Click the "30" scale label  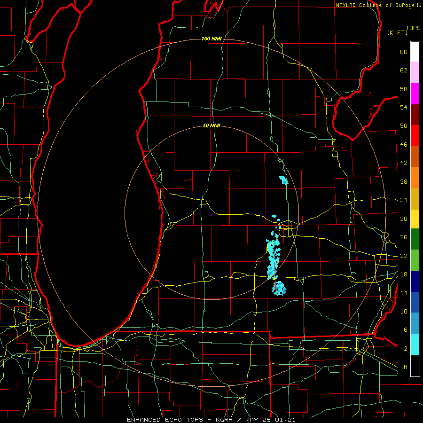[x=404, y=219]
